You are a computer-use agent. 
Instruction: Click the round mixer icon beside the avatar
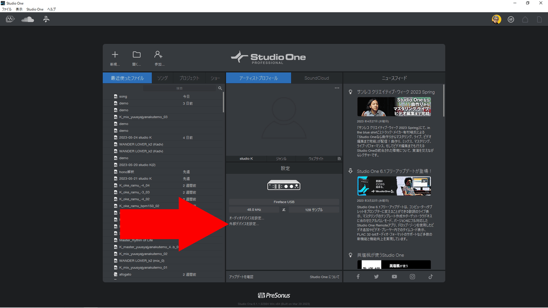(511, 19)
